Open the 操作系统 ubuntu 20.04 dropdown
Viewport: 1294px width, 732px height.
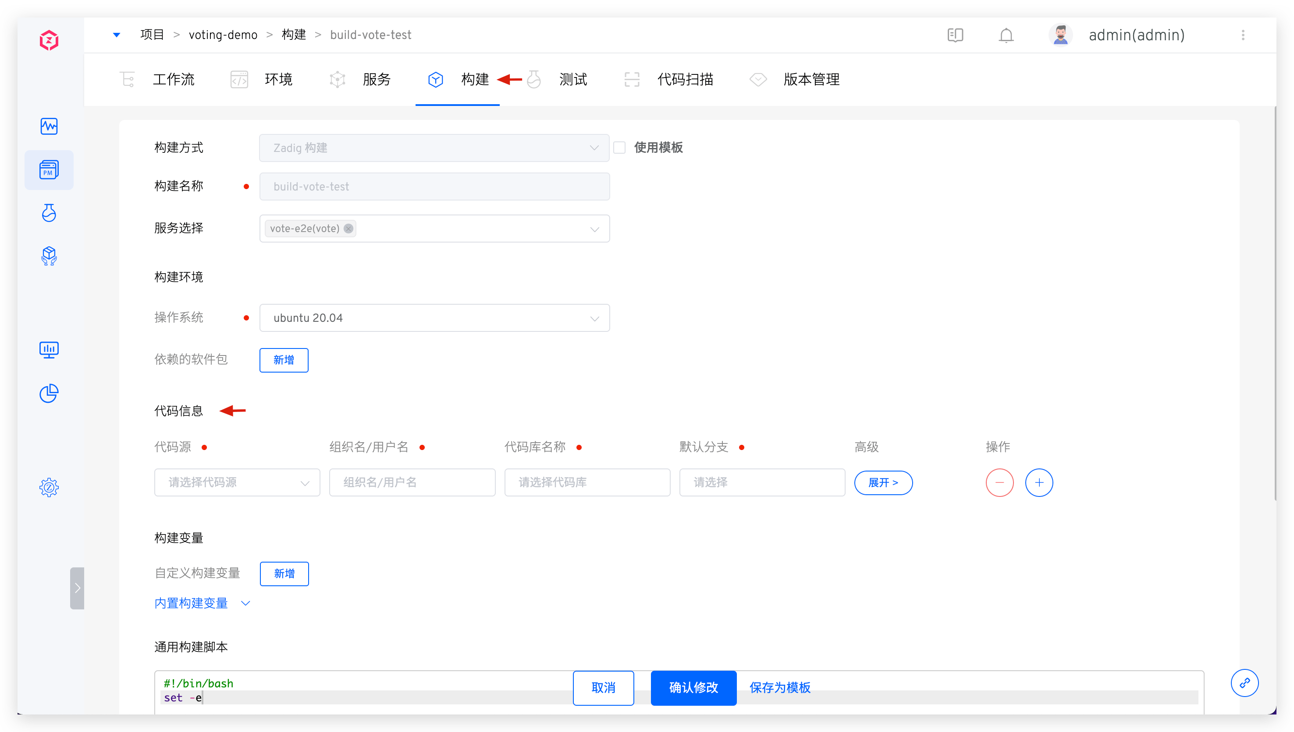[x=434, y=318]
